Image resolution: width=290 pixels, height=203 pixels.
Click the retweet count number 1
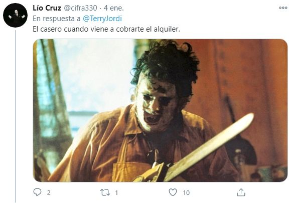116,193
